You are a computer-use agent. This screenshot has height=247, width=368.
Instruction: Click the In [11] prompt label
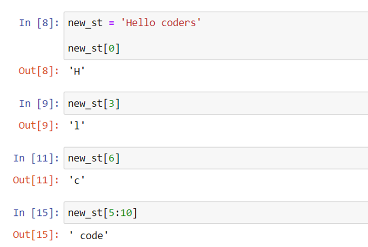tap(36, 158)
